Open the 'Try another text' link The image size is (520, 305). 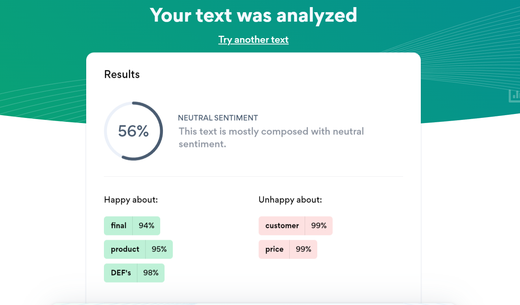pos(253,39)
